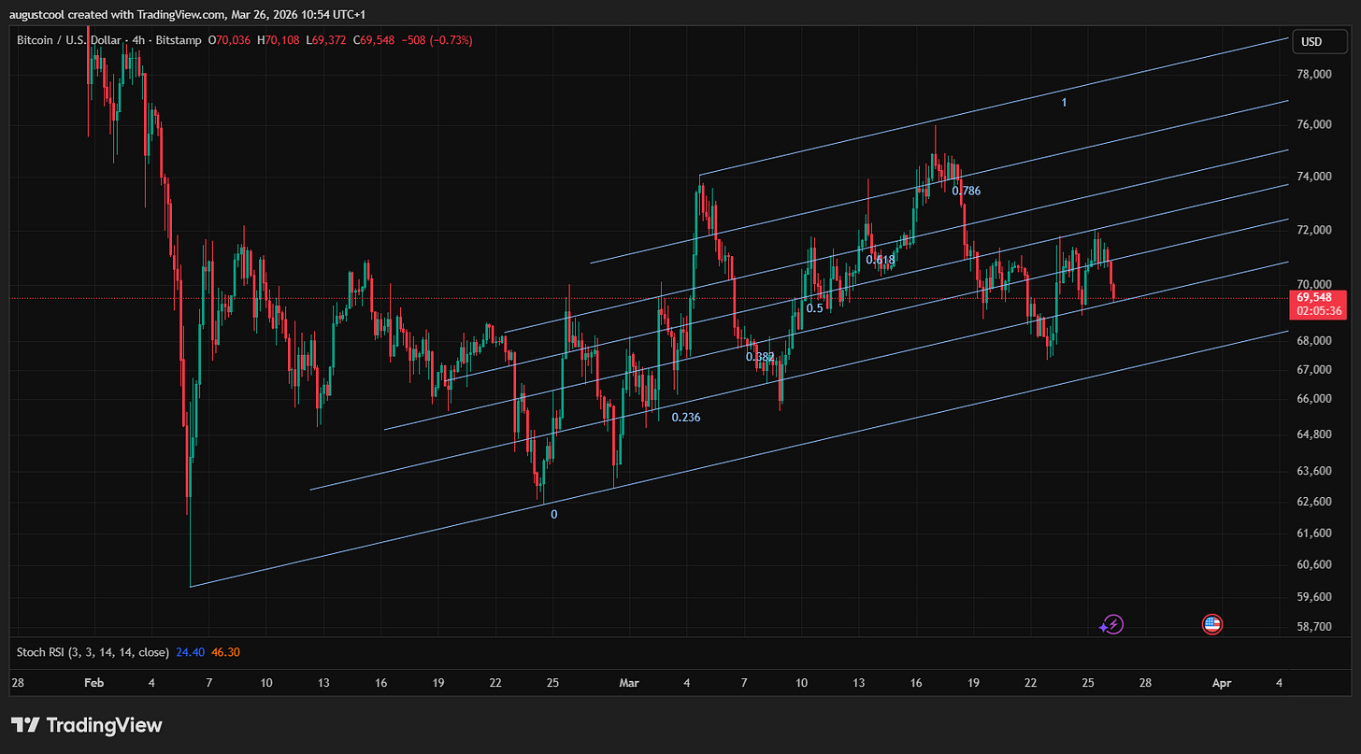Click the 02:05:36 bar countdown timer

coord(1319,311)
